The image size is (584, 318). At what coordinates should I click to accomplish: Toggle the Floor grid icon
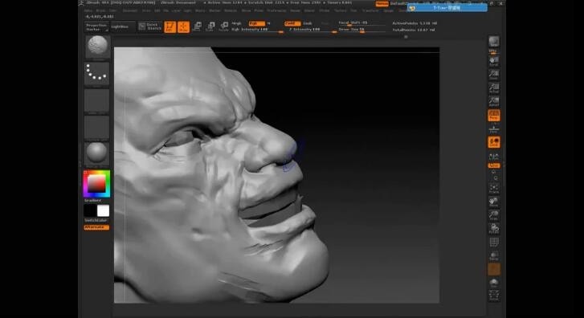point(494,128)
